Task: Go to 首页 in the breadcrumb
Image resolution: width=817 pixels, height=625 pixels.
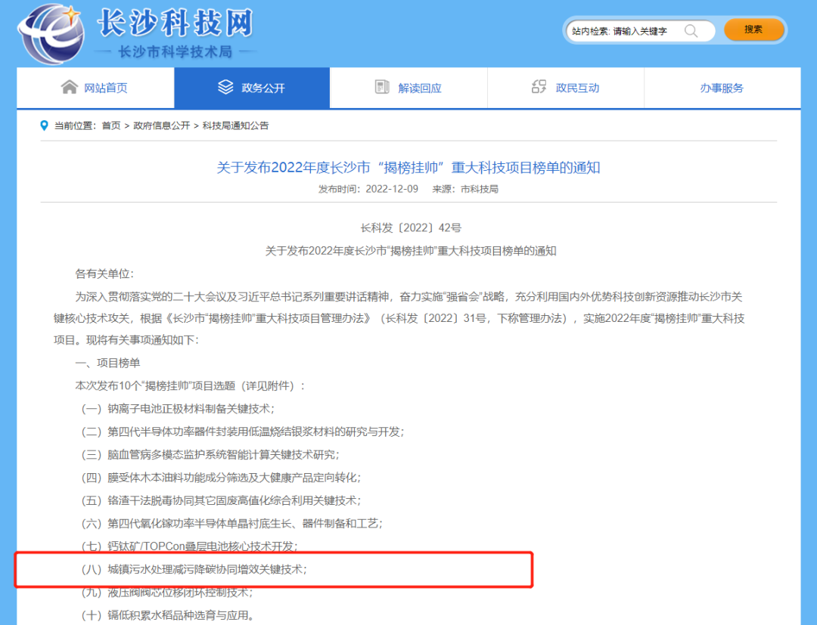Action: [111, 126]
